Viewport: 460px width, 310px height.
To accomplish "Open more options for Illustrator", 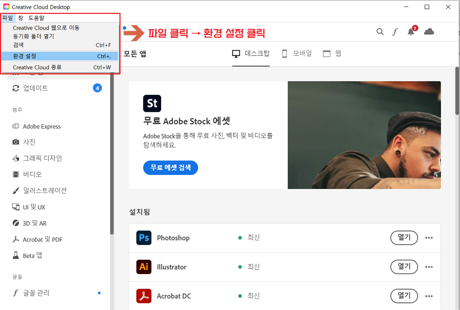I will [x=429, y=267].
